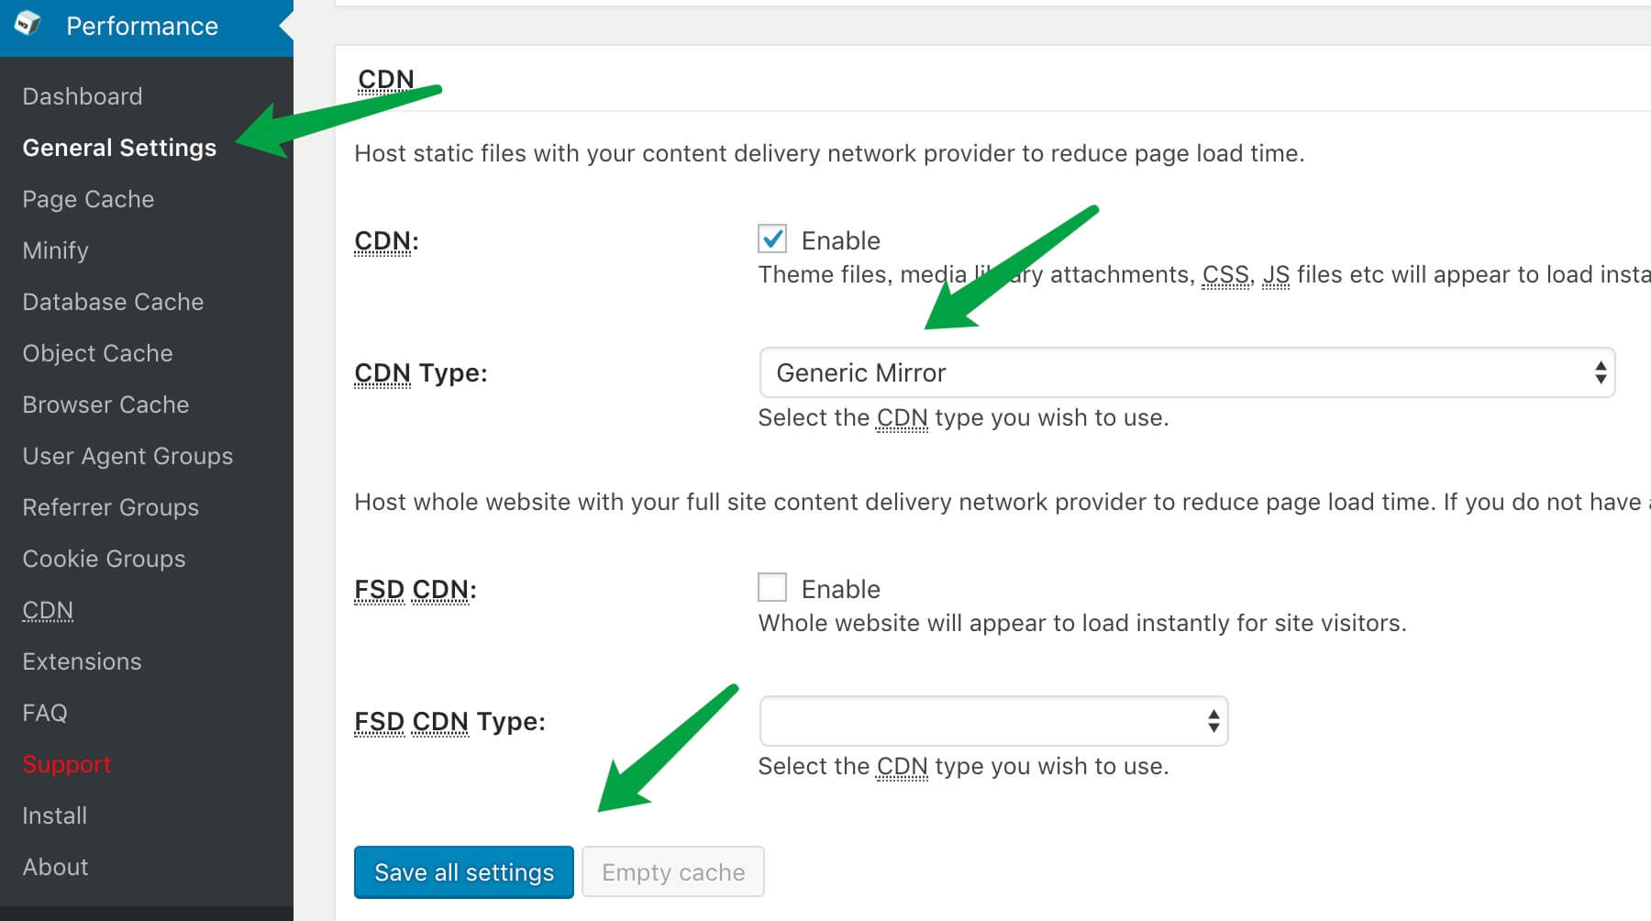The image size is (1651, 921).
Task: Open the red Support link
Action: coord(66,764)
